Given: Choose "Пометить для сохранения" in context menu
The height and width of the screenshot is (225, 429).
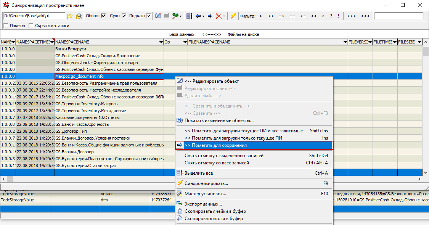Looking at the screenshot, I should point(215,145).
